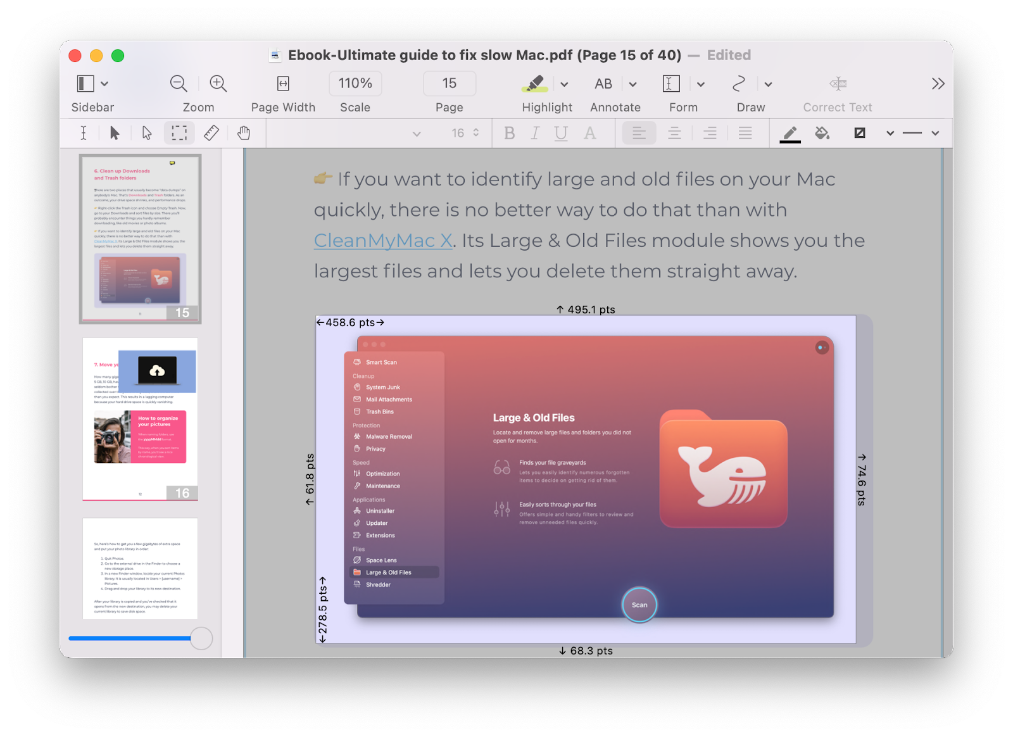
Task: Open the dropdown arrow after opacity icon
Action: click(x=890, y=134)
